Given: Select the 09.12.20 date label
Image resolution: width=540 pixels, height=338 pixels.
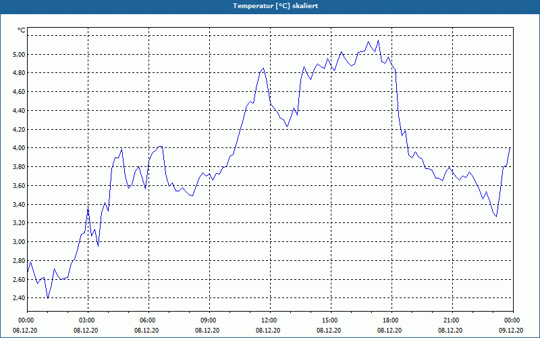Looking at the screenshot, I should 511,330.
